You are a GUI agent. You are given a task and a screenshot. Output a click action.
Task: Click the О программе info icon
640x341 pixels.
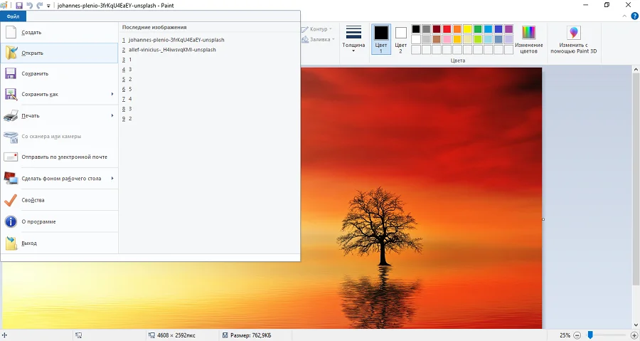11,221
